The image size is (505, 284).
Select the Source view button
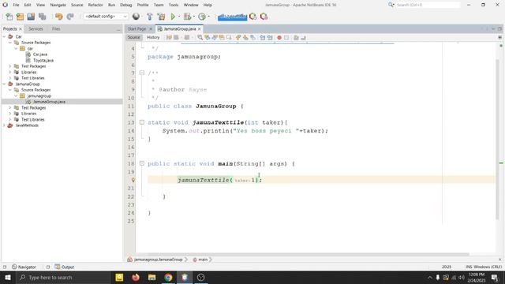(x=133, y=38)
